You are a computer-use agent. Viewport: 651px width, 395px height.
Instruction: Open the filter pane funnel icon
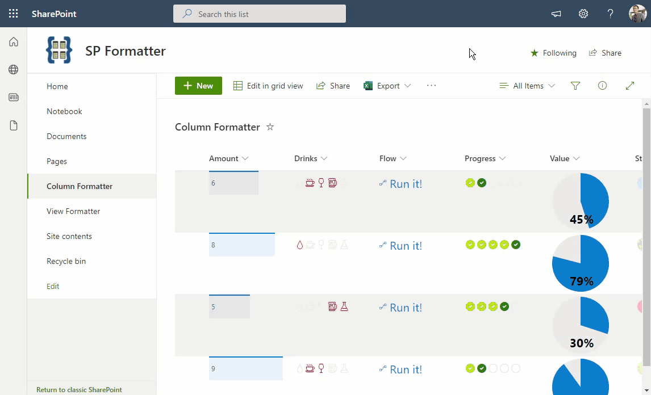click(x=575, y=86)
